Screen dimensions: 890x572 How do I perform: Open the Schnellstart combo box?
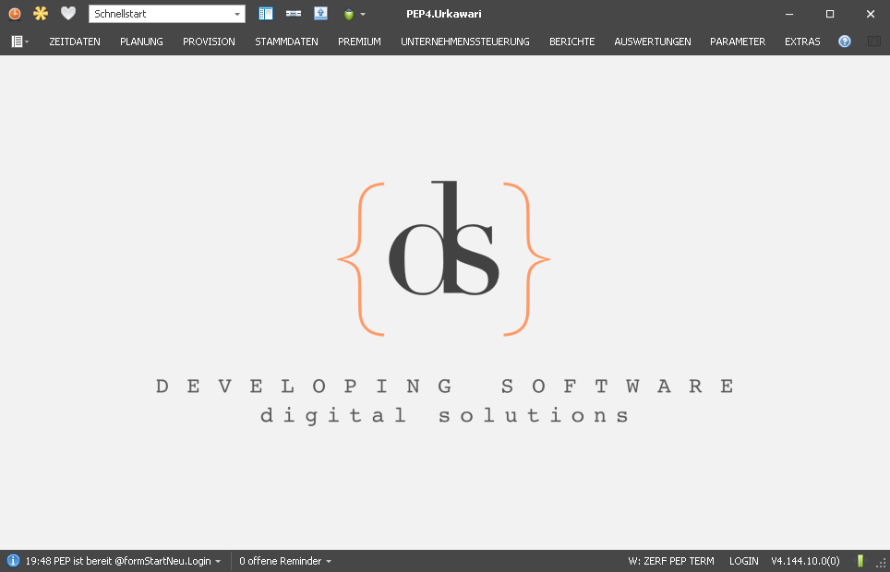pyautogui.click(x=166, y=14)
